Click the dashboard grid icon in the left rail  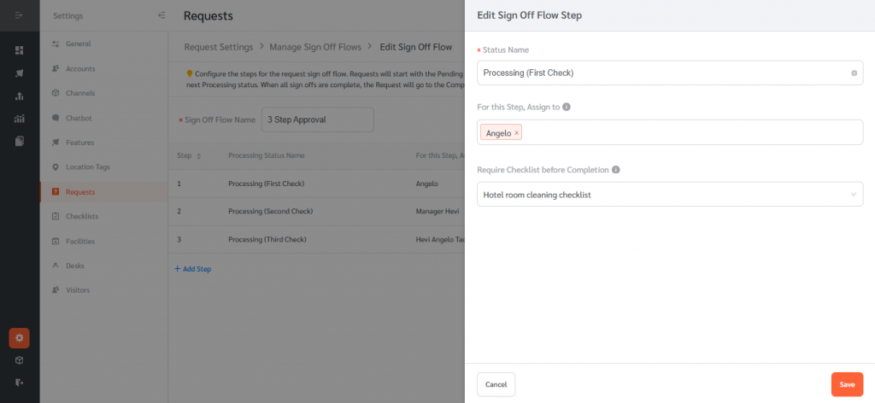pos(19,50)
